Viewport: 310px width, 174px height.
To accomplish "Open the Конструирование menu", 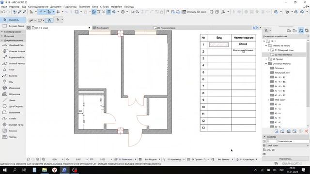I will pos(38,7).
